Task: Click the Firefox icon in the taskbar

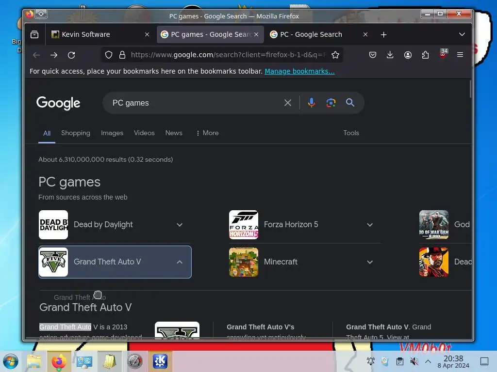Action: coord(59,361)
